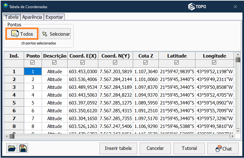Screen dimensions: 244x158
Task: Uncheck the Ponto column checkbox
Action: click(x=33, y=63)
